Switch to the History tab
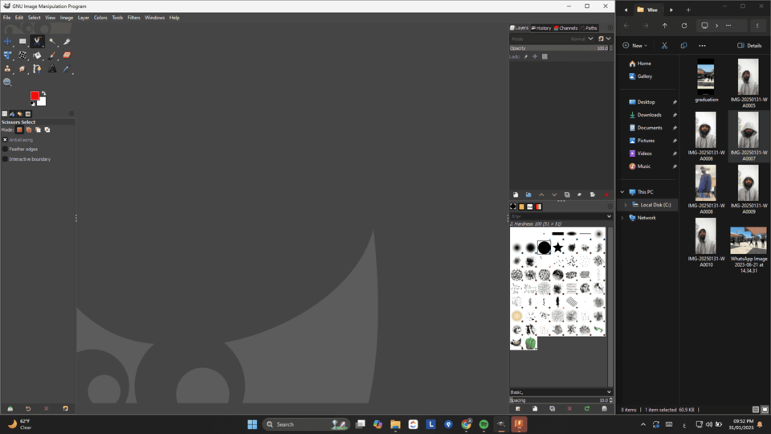The width and height of the screenshot is (771, 434). point(541,28)
